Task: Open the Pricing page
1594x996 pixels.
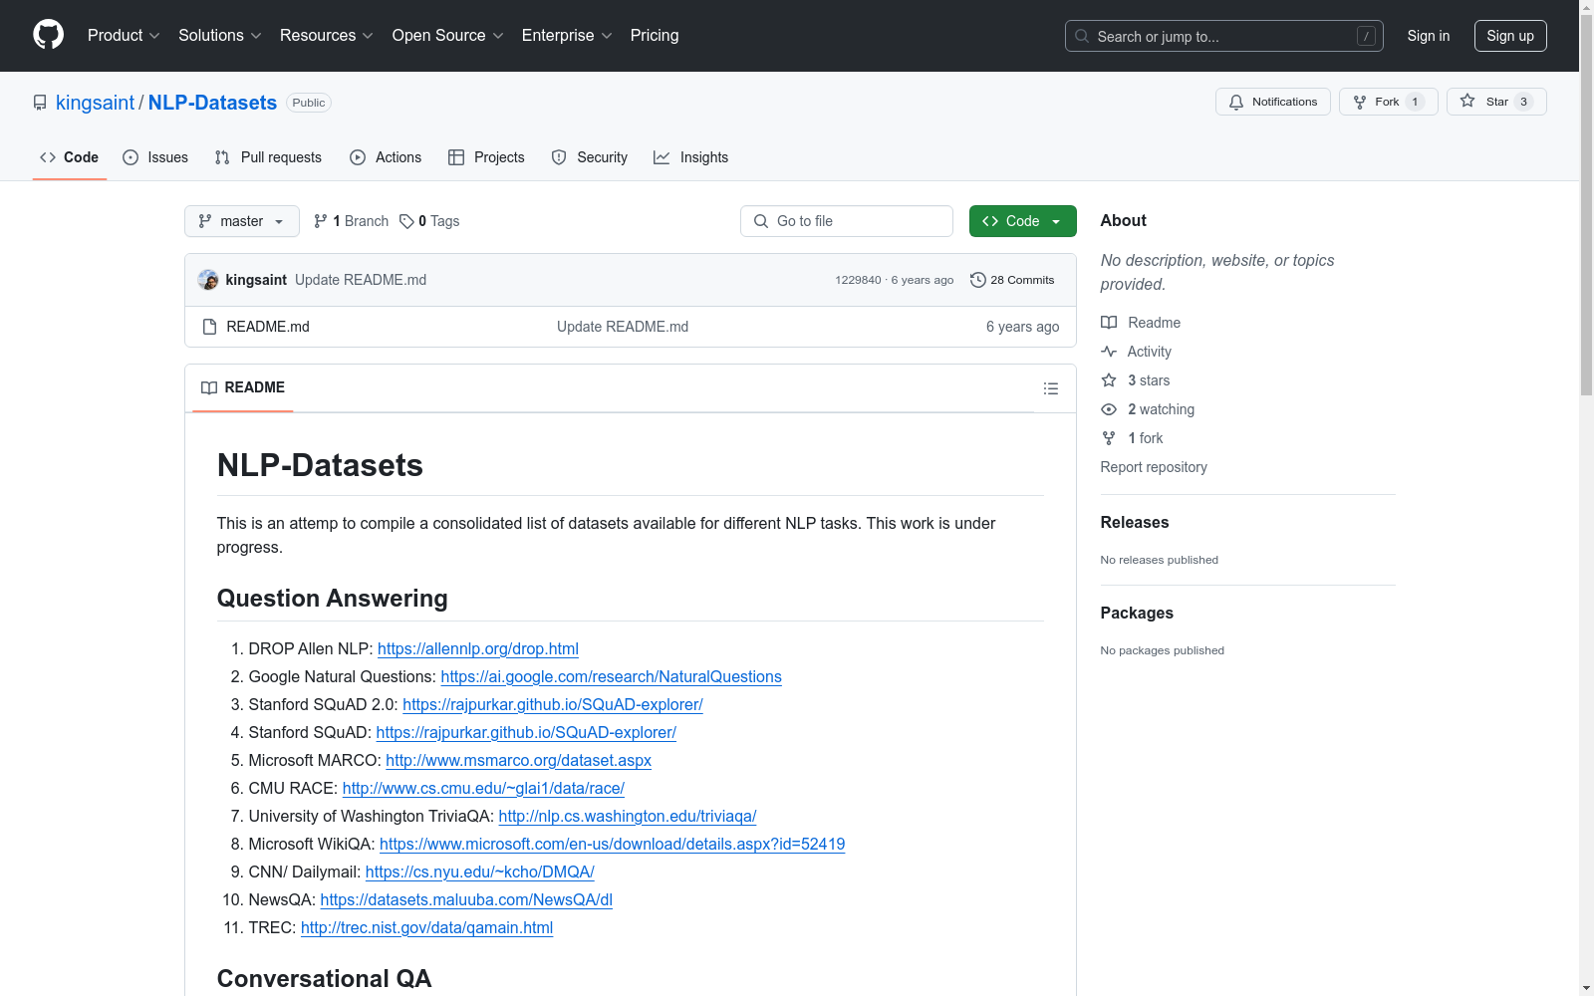Action: (x=655, y=36)
